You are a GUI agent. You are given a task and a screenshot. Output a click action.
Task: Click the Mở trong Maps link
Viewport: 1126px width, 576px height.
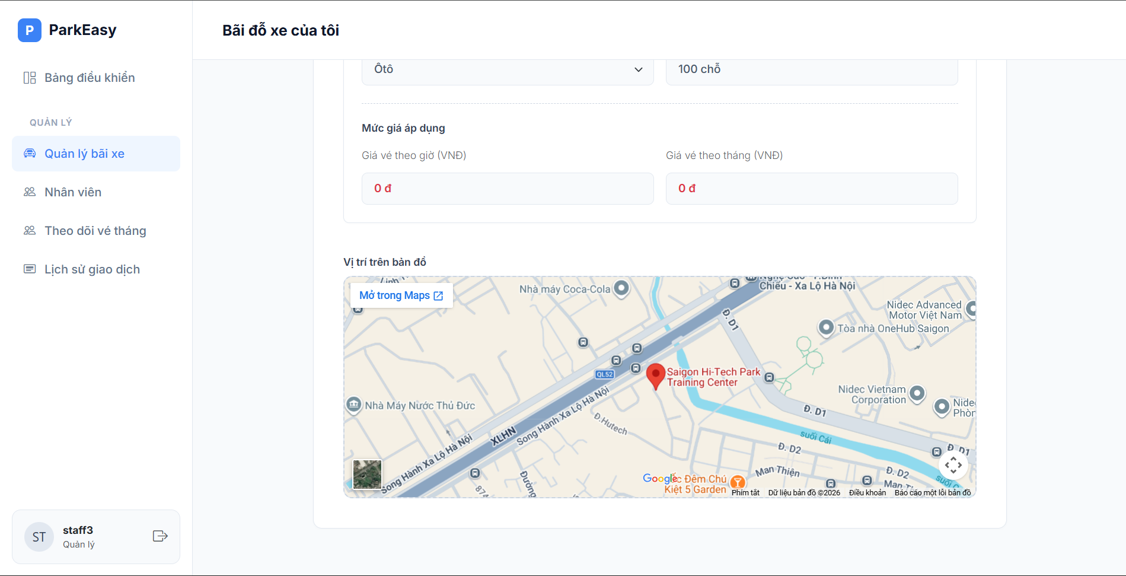(x=401, y=295)
